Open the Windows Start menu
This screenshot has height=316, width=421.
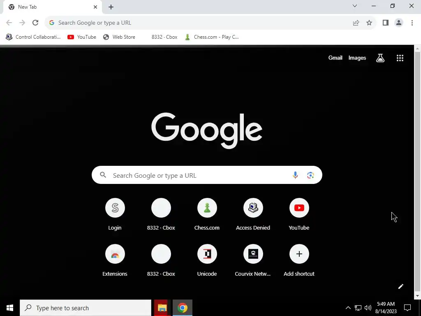(10, 308)
